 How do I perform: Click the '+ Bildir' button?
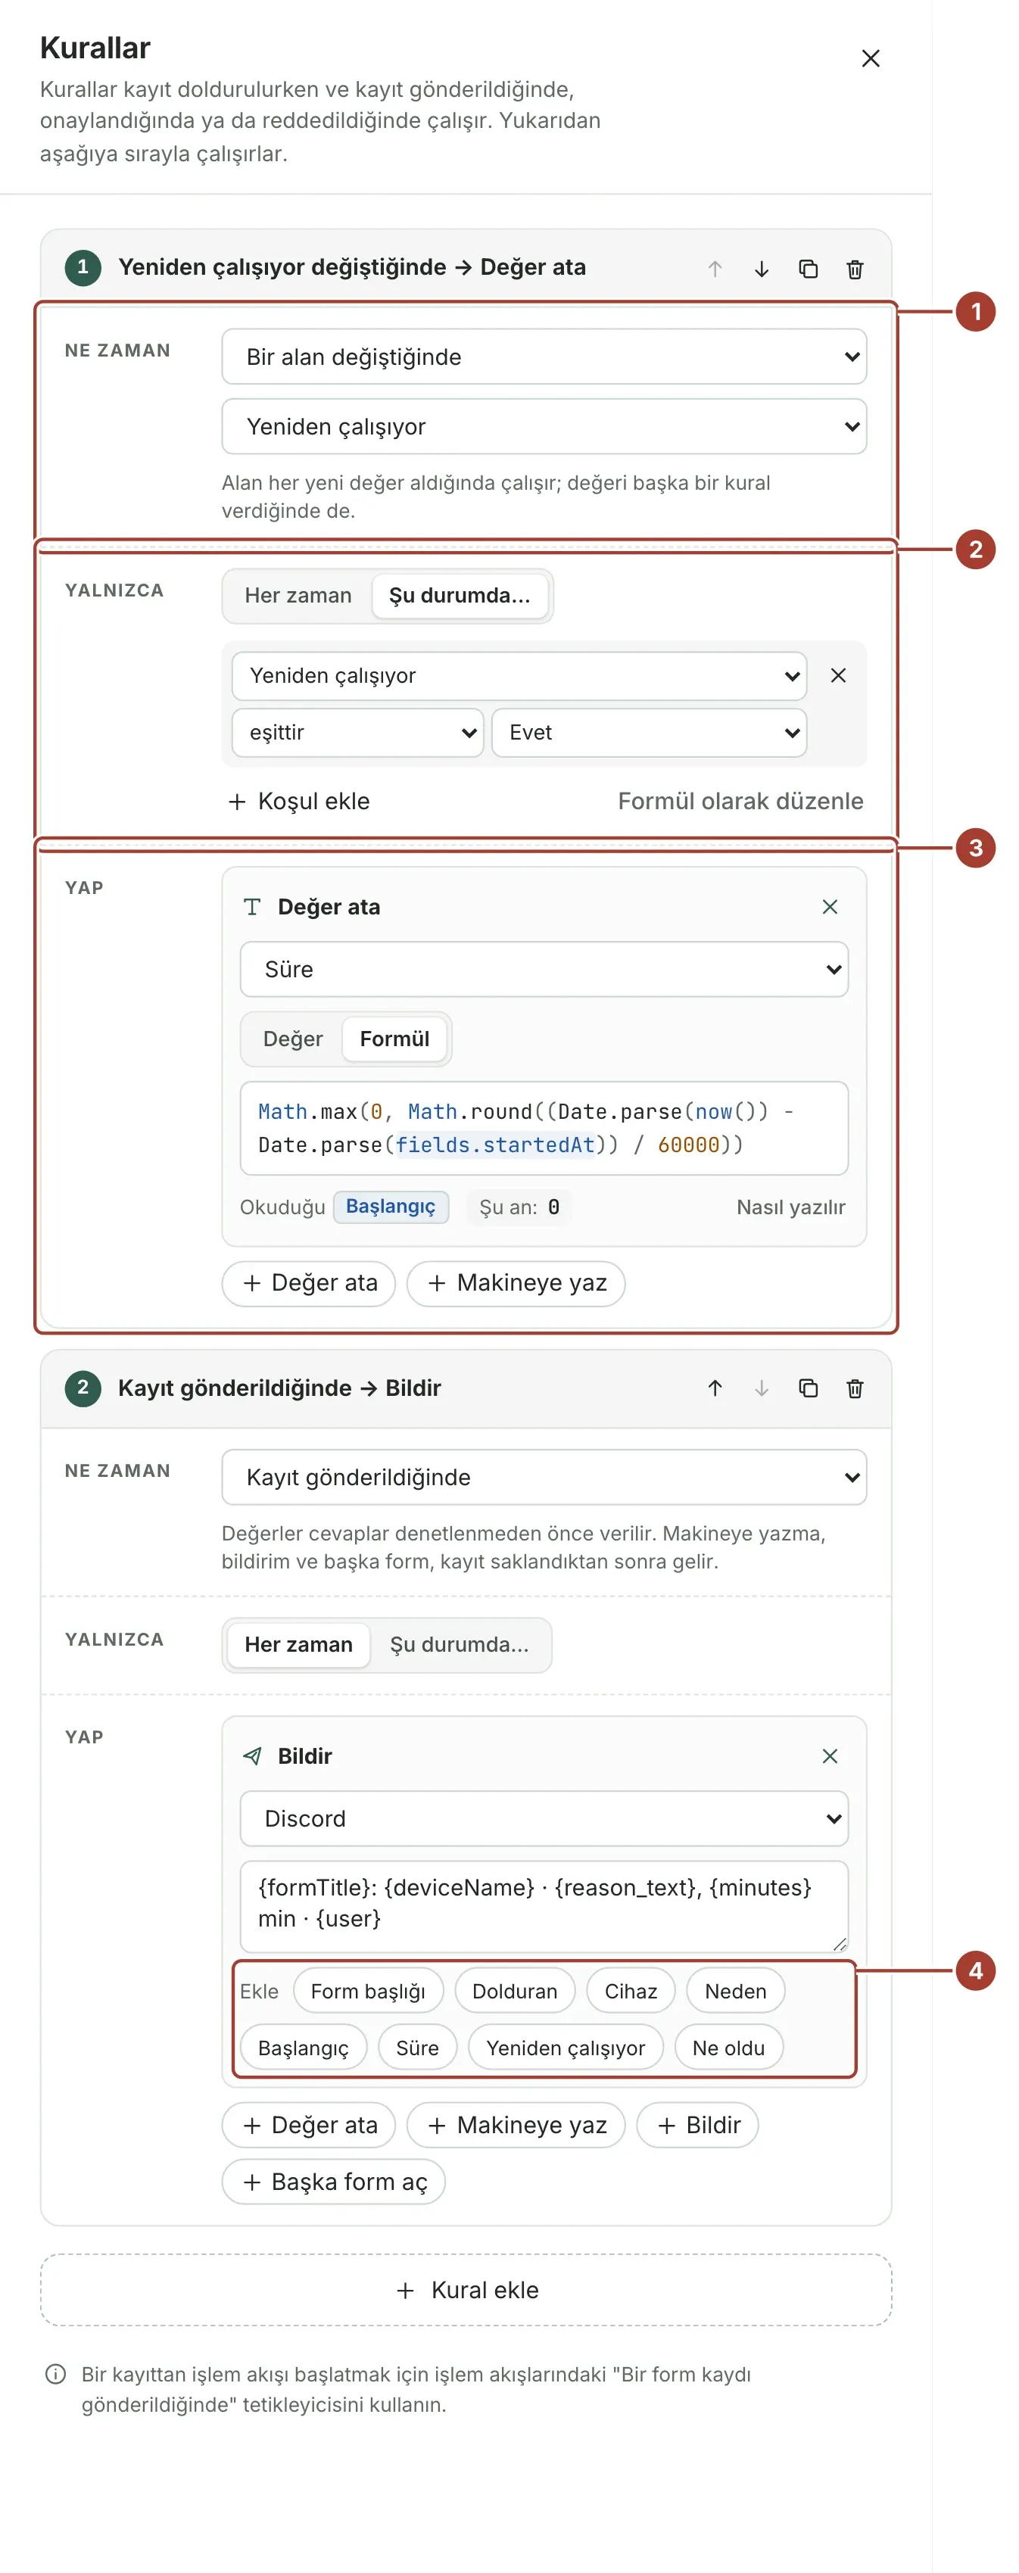click(697, 2126)
